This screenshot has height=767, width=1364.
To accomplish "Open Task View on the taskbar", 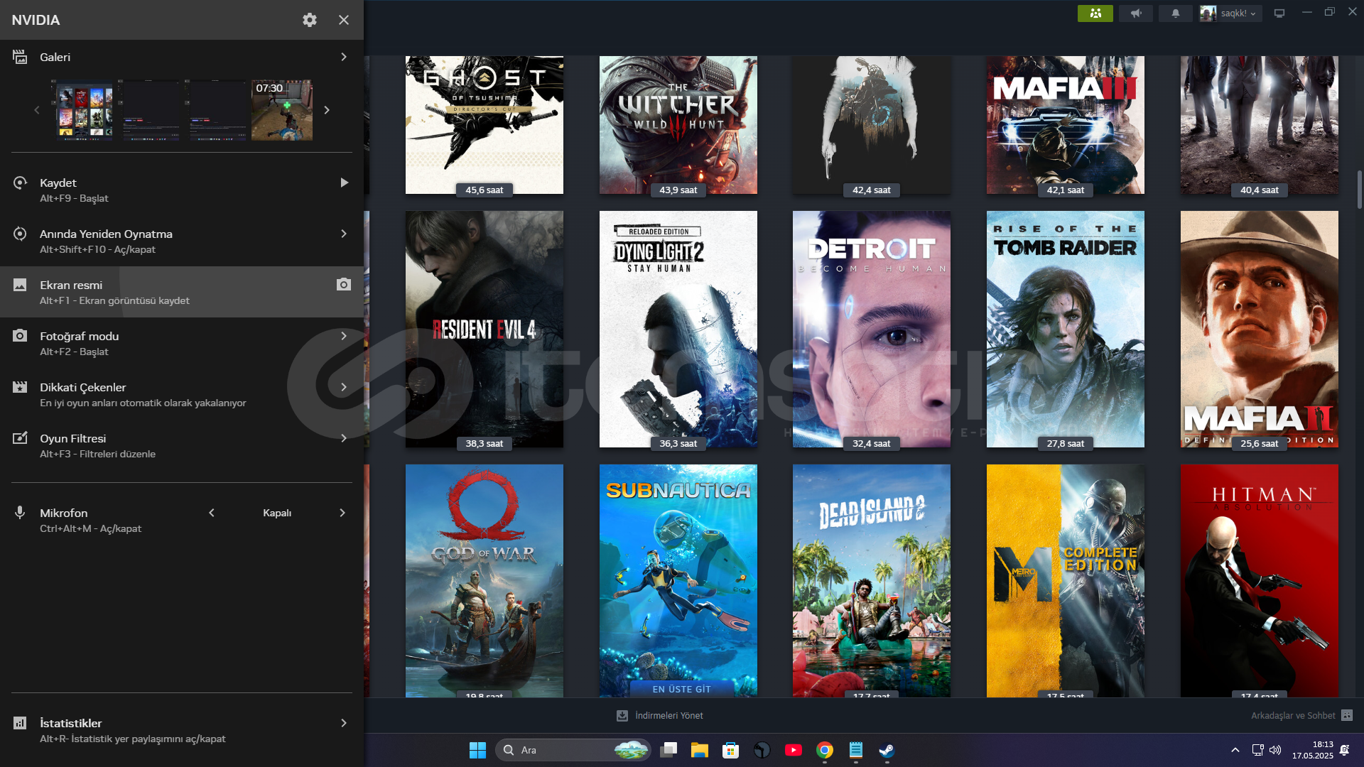I will pos(669,750).
